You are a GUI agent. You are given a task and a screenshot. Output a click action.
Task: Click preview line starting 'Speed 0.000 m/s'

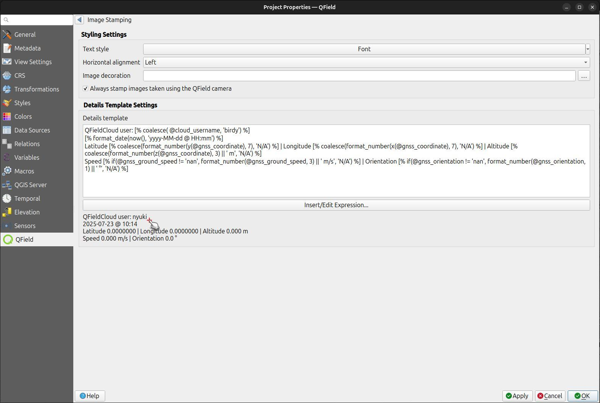(130, 238)
